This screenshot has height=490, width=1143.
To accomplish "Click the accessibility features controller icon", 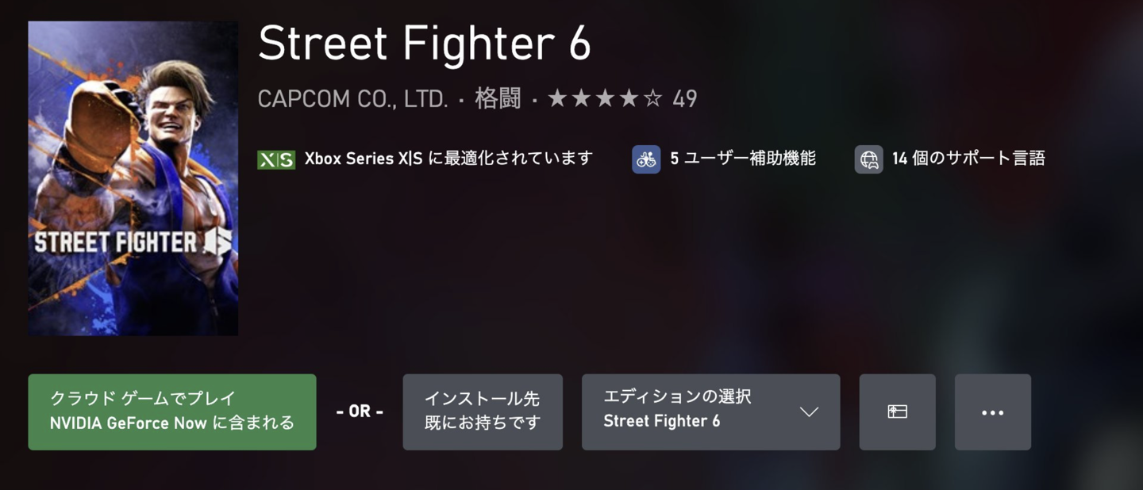I will tap(646, 159).
